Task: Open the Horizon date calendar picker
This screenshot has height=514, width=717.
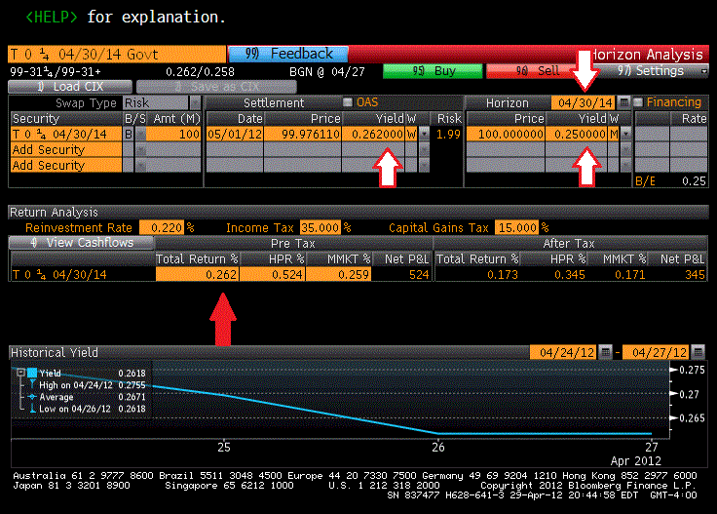Action: pos(623,102)
